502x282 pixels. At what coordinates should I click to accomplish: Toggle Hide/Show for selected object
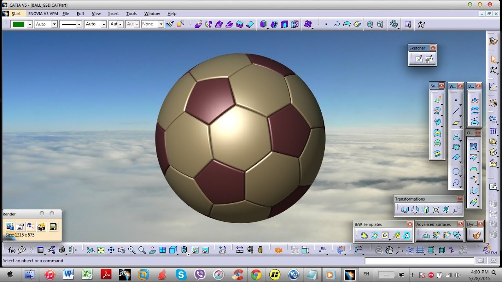(x=195, y=250)
